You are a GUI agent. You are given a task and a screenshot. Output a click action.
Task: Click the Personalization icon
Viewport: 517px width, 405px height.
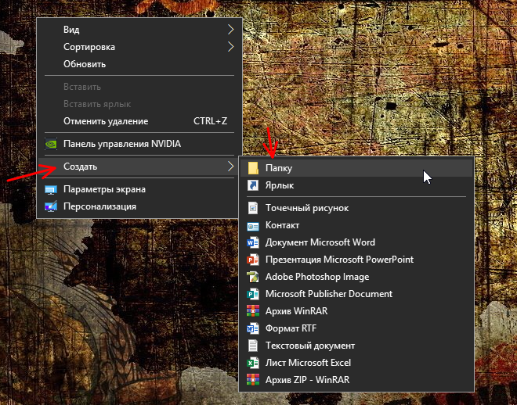coord(51,206)
